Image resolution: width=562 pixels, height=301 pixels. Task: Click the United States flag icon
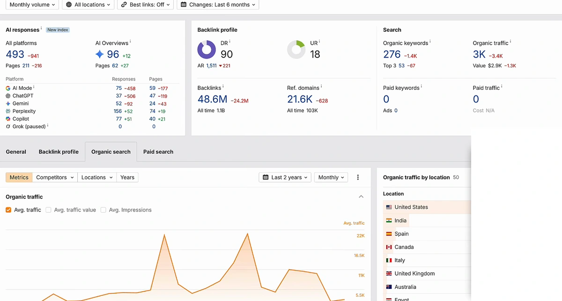click(x=389, y=207)
